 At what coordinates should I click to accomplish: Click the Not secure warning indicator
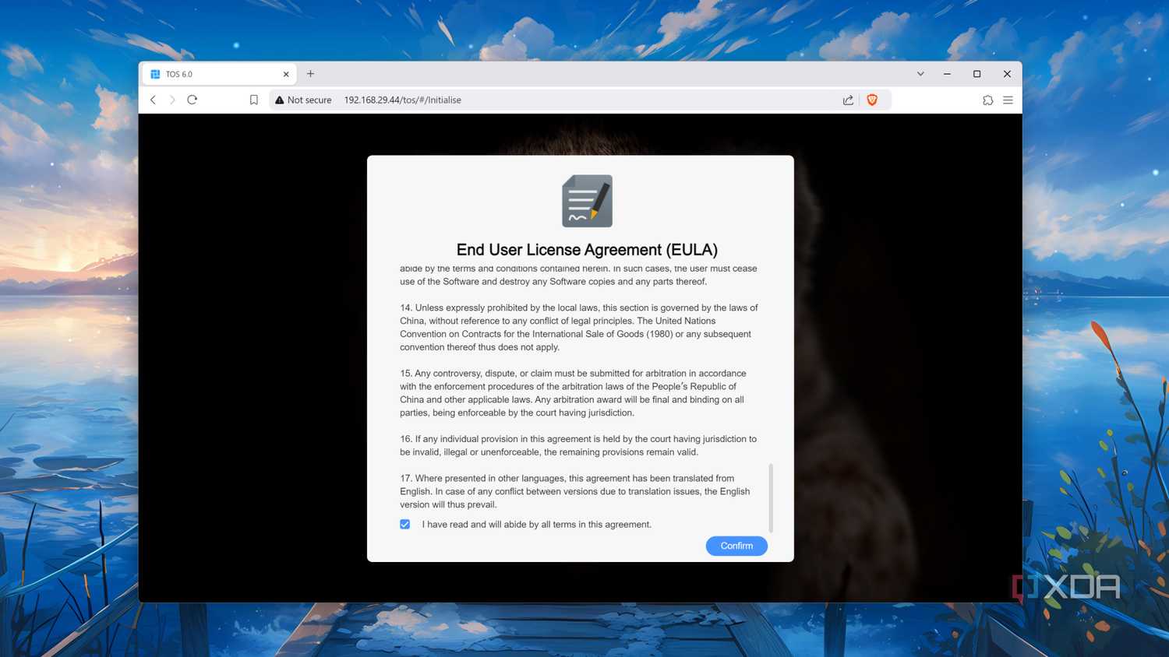(x=303, y=100)
